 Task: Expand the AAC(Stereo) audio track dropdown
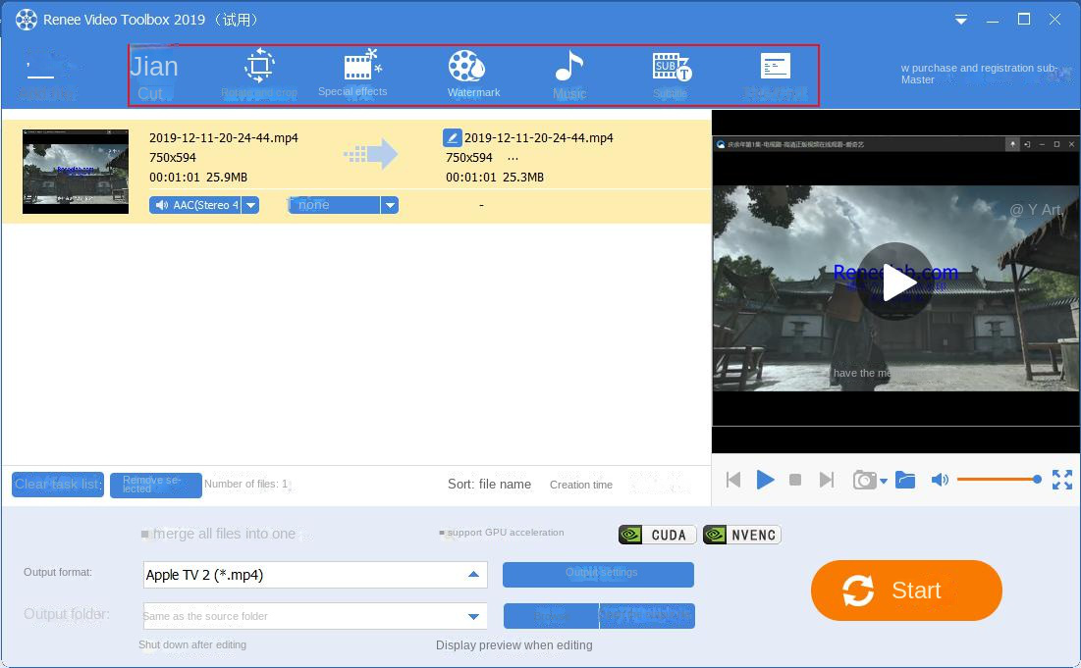coord(250,205)
